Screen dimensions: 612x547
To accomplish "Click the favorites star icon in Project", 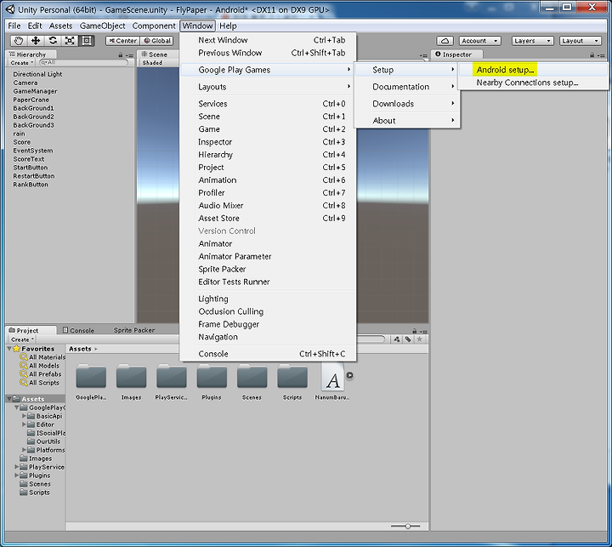I will click(420, 339).
